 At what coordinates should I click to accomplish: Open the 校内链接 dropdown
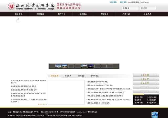(x=148, y=8)
